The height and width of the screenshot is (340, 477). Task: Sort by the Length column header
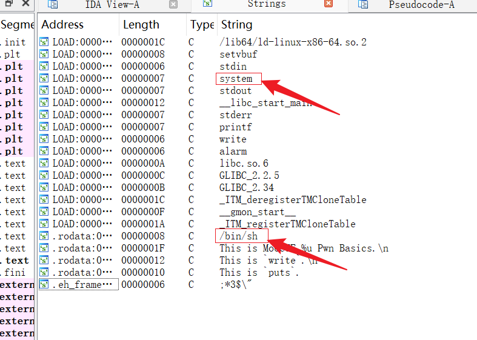click(x=141, y=25)
